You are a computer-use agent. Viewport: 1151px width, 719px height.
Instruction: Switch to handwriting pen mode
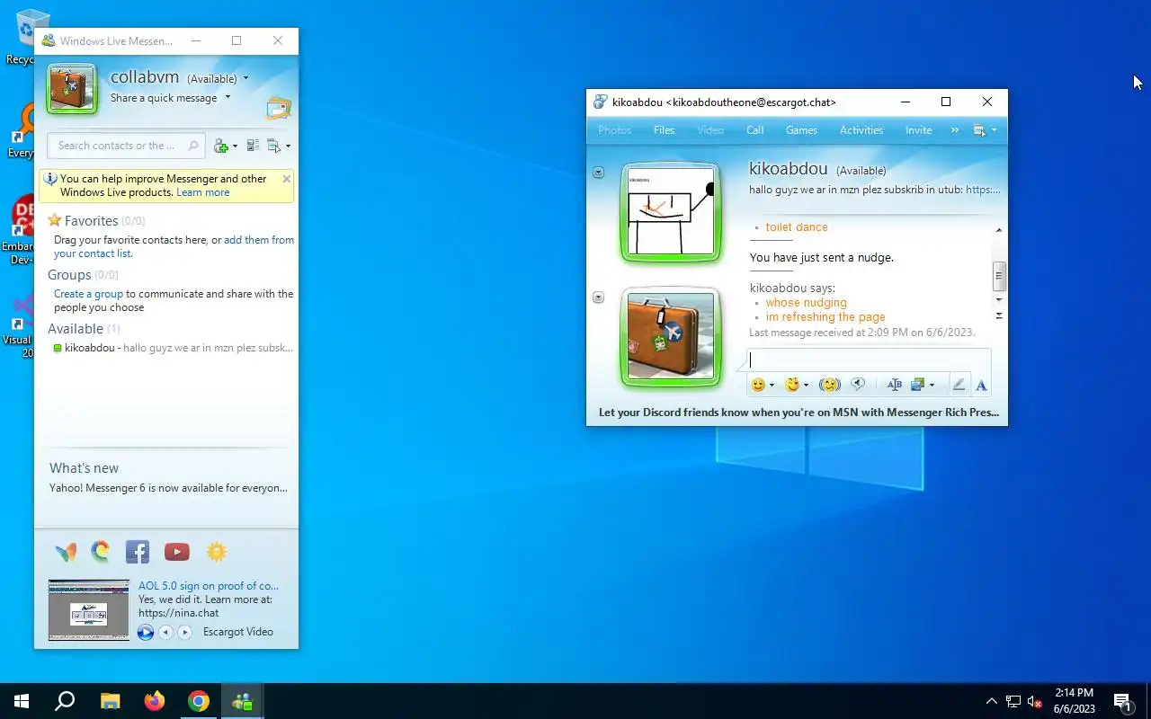pyautogui.click(x=959, y=385)
